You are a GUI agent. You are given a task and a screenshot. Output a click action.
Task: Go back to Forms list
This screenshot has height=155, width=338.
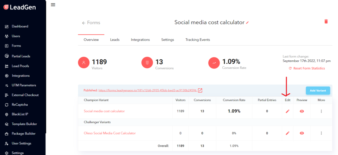point(91,23)
